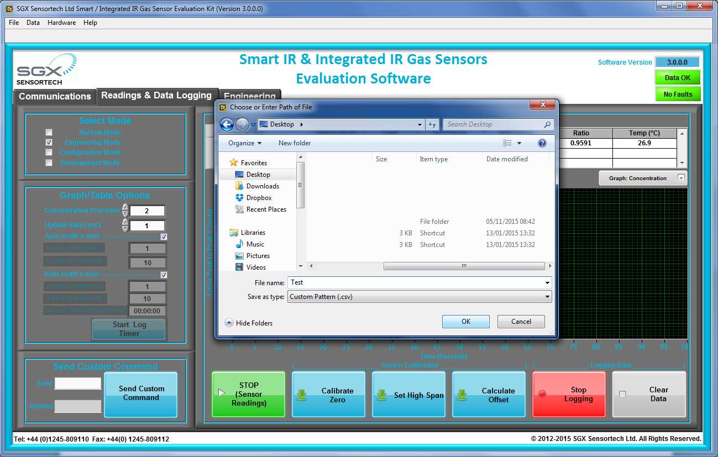Open the Hardware menu

point(61,23)
